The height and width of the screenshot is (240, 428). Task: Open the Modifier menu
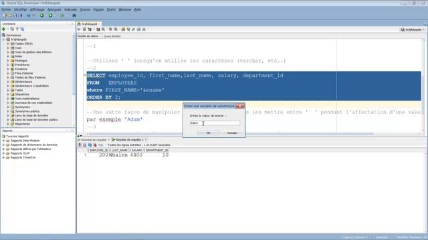(21, 9)
